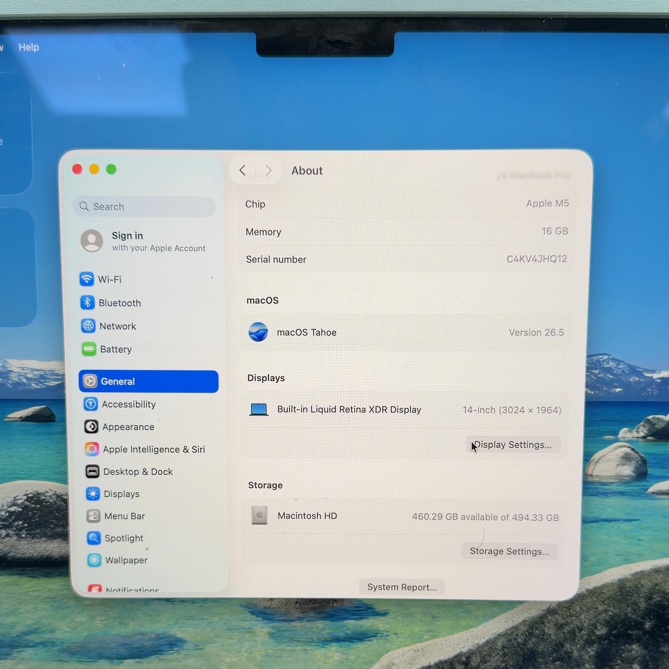
Task: Click the Menu Bar sidebar item
Action: [x=116, y=516]
